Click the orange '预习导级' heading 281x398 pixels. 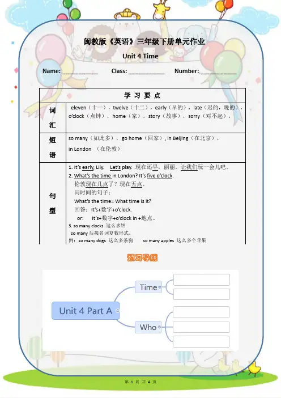(x=142, y=257)
